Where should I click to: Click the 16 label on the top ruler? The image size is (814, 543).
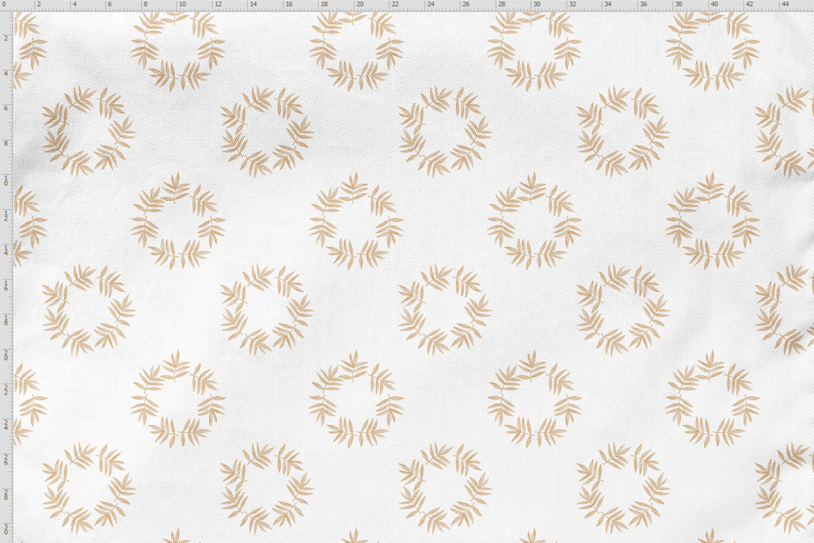(289, 4)
